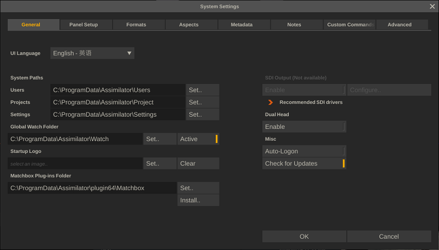Open the Notes tab
Viewport: 439px width, 250px height.
(297, 25)
